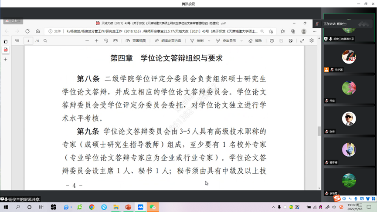Switch to Tencent Meeting taskbar icon
This screenshot has width=377, height=212.
[x=140, y=207]
